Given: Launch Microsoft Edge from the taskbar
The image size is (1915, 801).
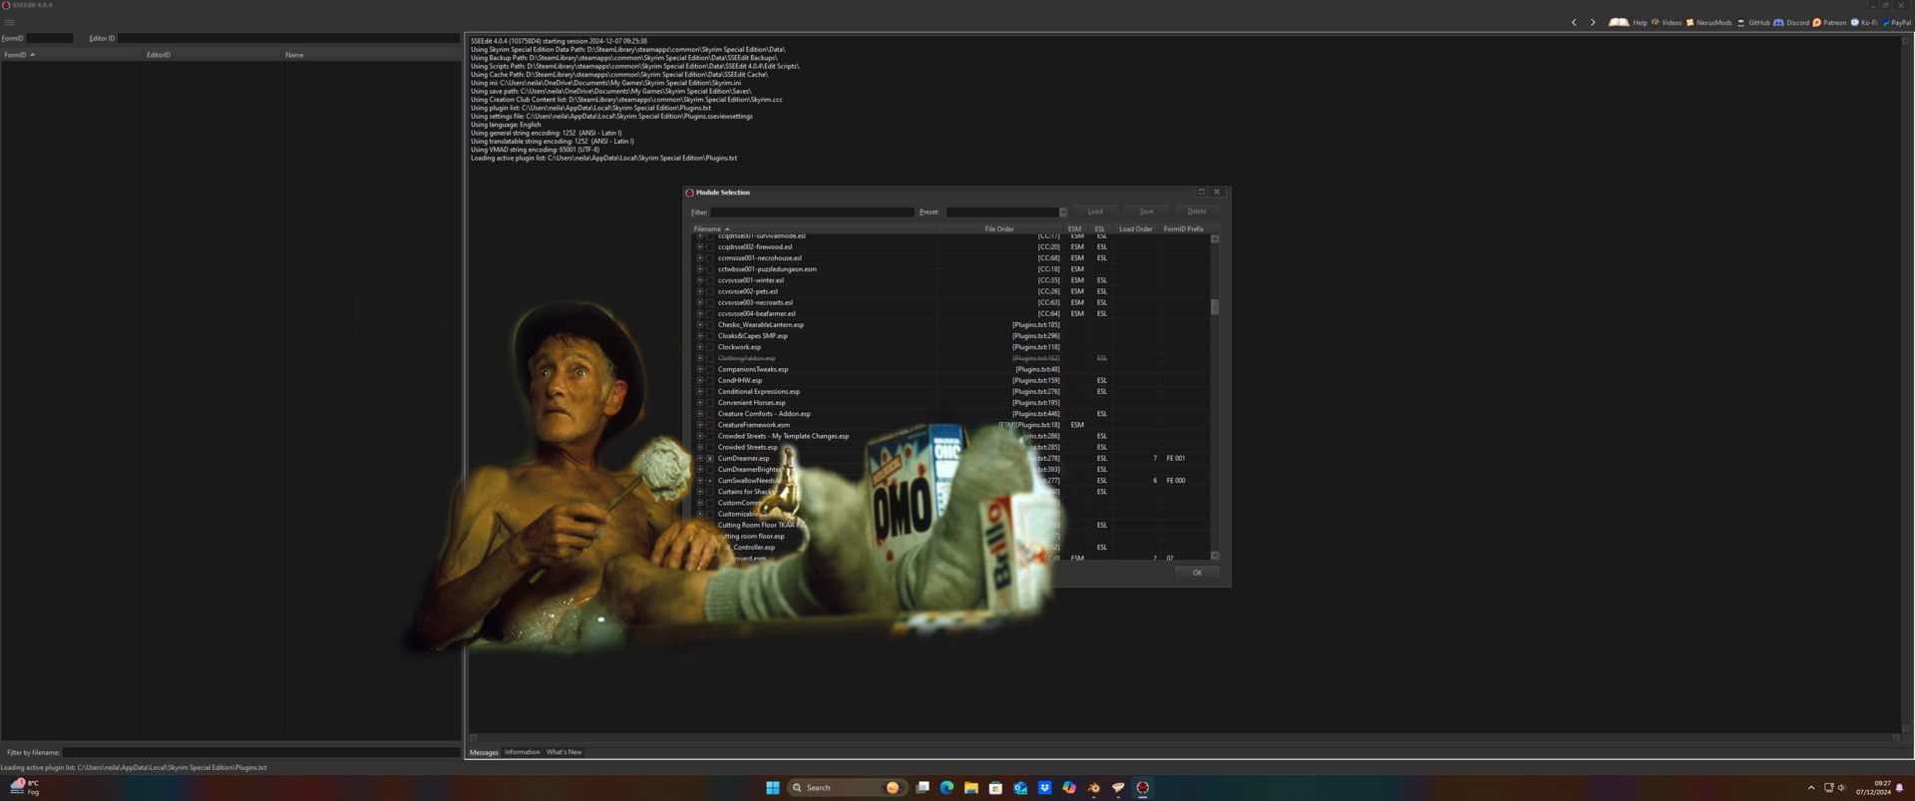Looking at the screenshot, I should tap(947, 788).
